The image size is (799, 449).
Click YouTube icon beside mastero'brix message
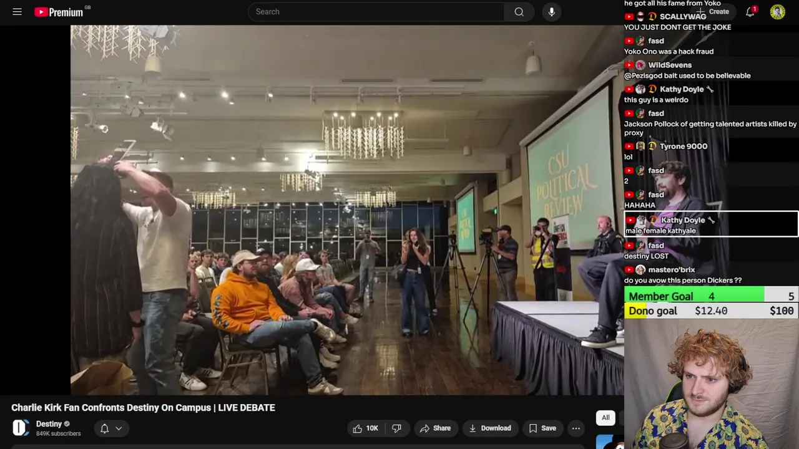(x=629, y=270)
